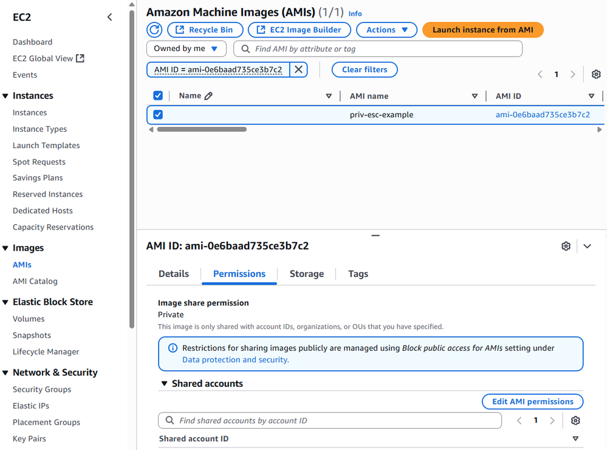Image resolution: width=607 pixels, height=450 pixels.
Task: Open the Owned by me dropdown
Action: pos(186,49)
